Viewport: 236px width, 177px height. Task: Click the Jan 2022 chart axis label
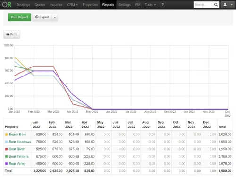pos(14,112)
